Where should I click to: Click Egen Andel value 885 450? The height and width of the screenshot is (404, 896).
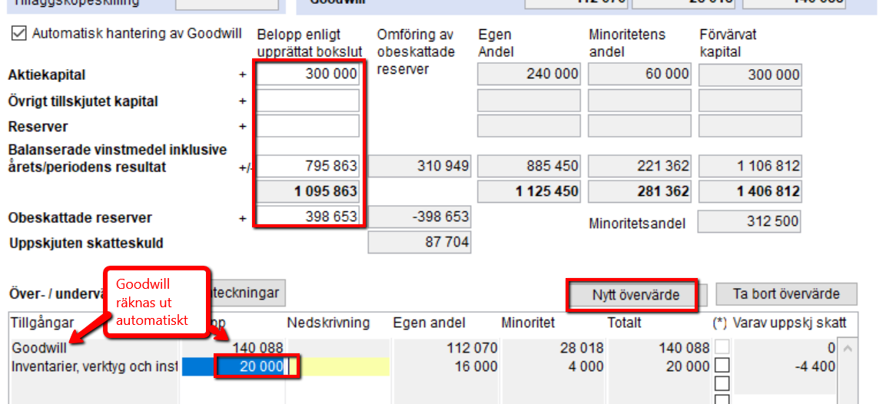(x=529, y=167)
